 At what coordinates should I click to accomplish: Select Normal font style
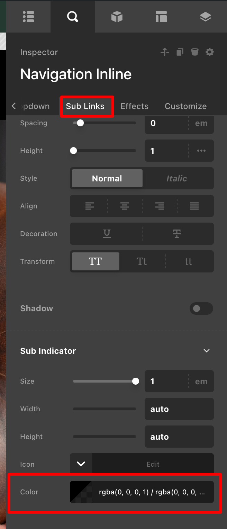tap(107, 178)
